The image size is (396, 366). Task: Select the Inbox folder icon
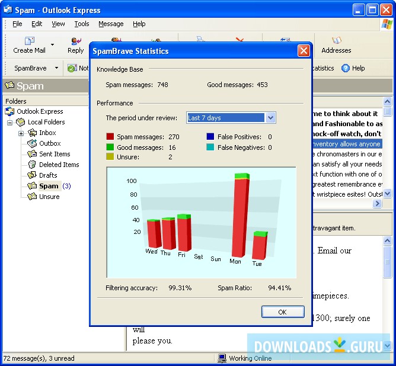click(x=33, y=133)
